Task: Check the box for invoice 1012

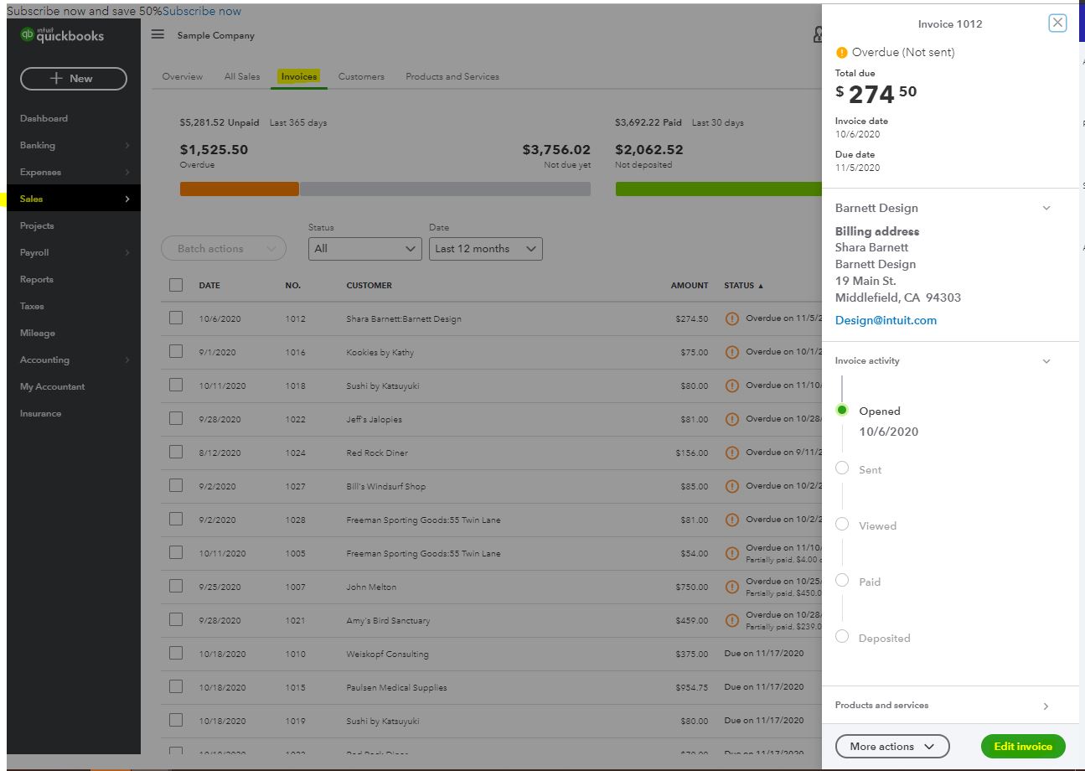Action: pos(175,318)
